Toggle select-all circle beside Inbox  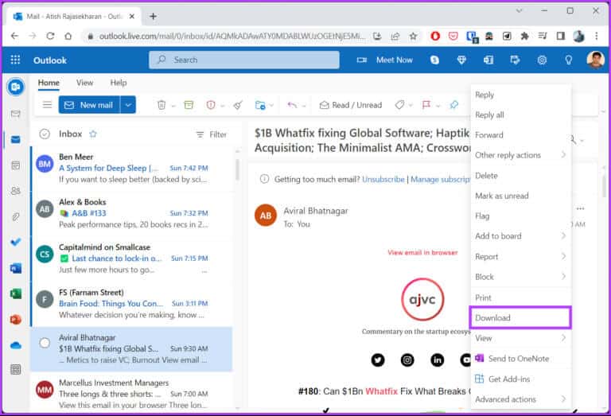45,134
